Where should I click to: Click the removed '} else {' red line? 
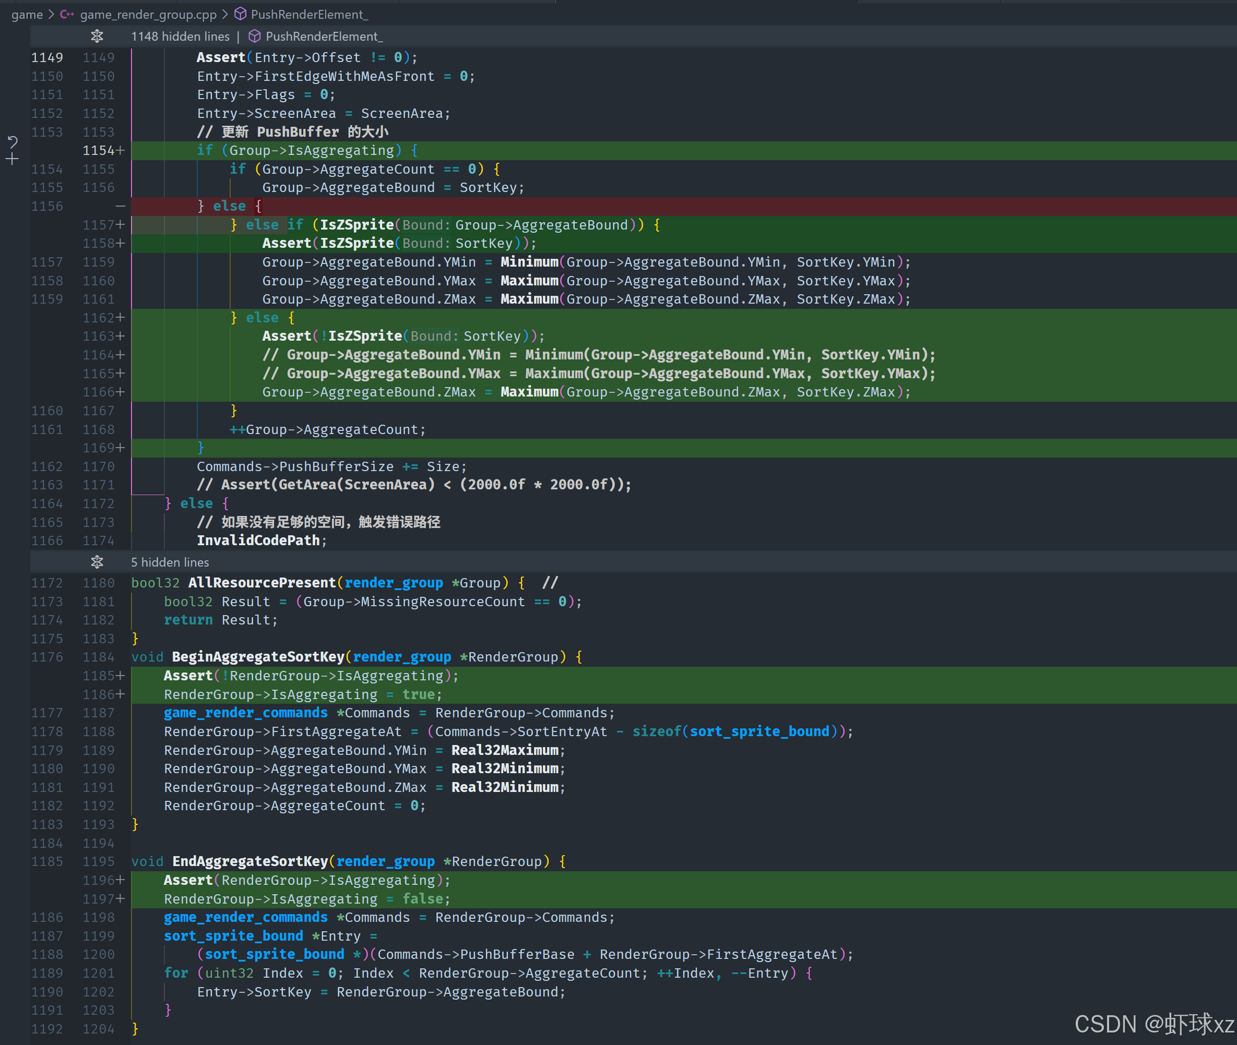click(229, 206)
